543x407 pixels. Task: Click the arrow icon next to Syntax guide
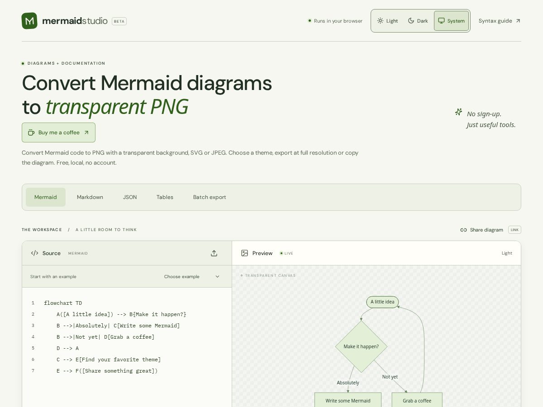pos(518,21)
